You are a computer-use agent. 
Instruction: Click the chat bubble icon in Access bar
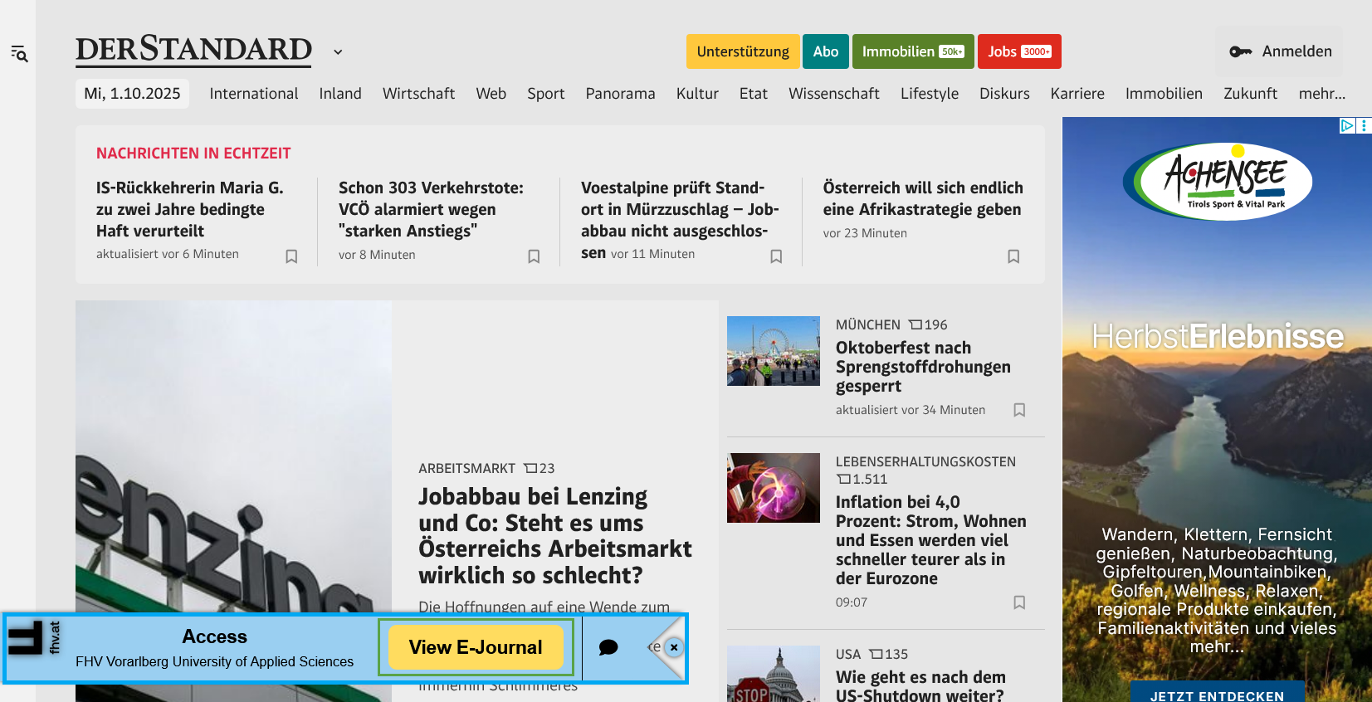click(608, 647)
